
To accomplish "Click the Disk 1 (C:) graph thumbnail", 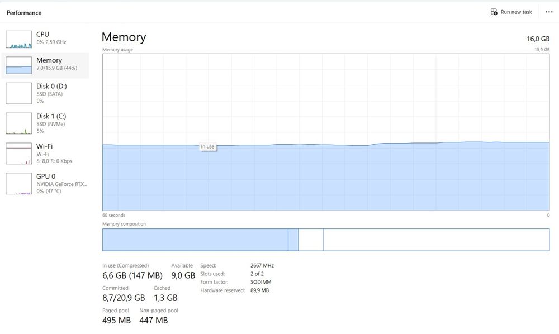I will [18, 123].
